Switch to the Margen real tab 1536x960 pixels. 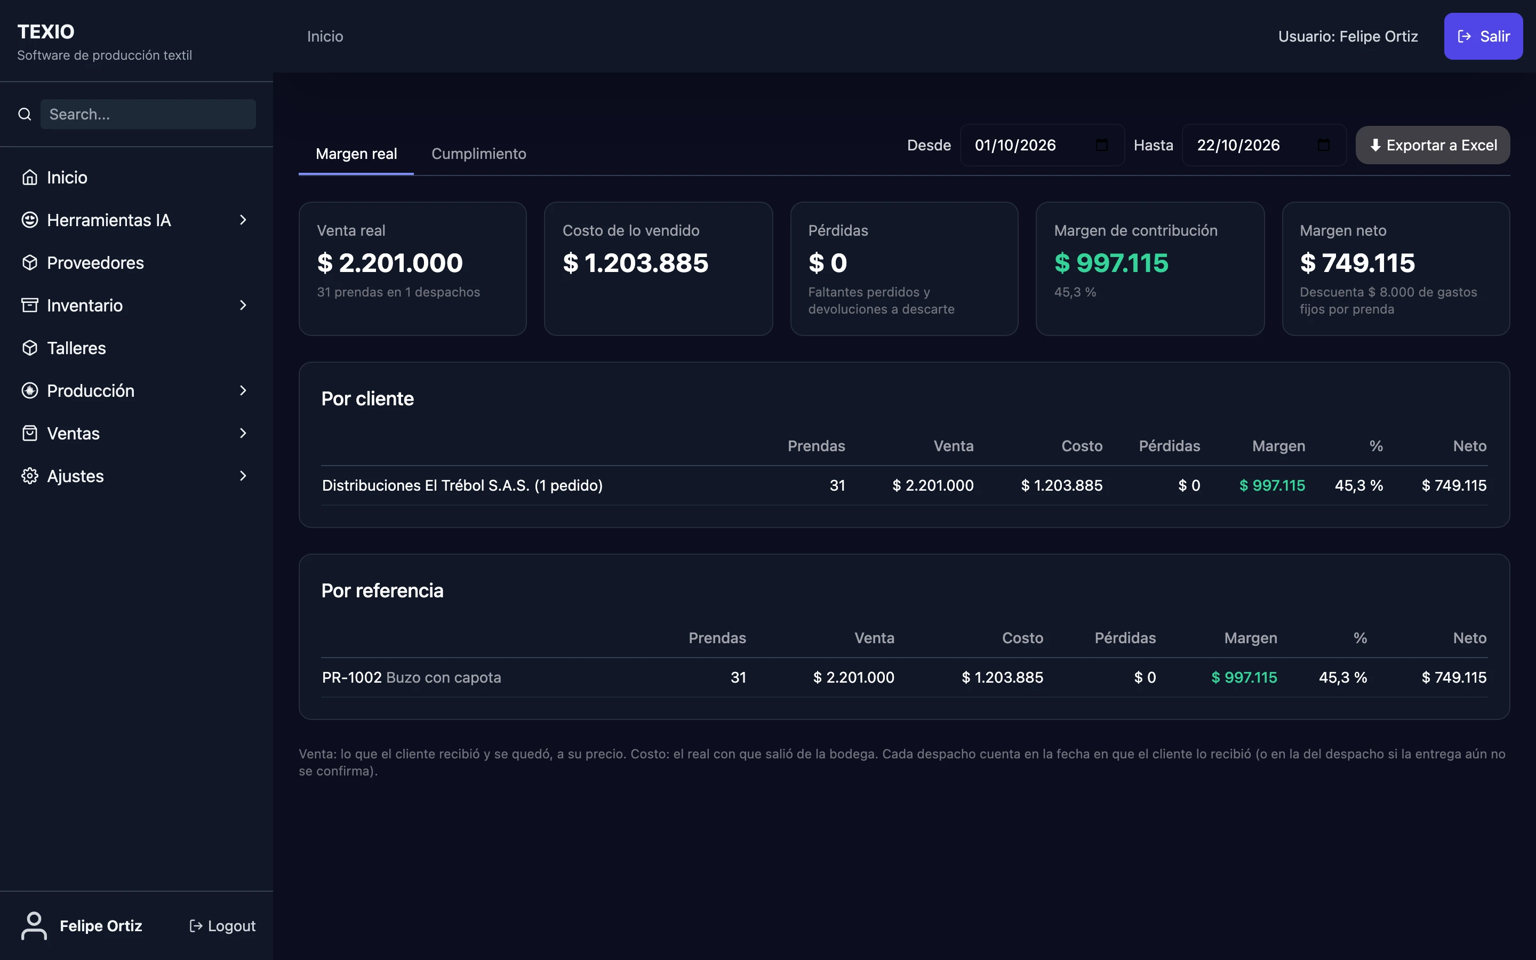pos(356,154)
